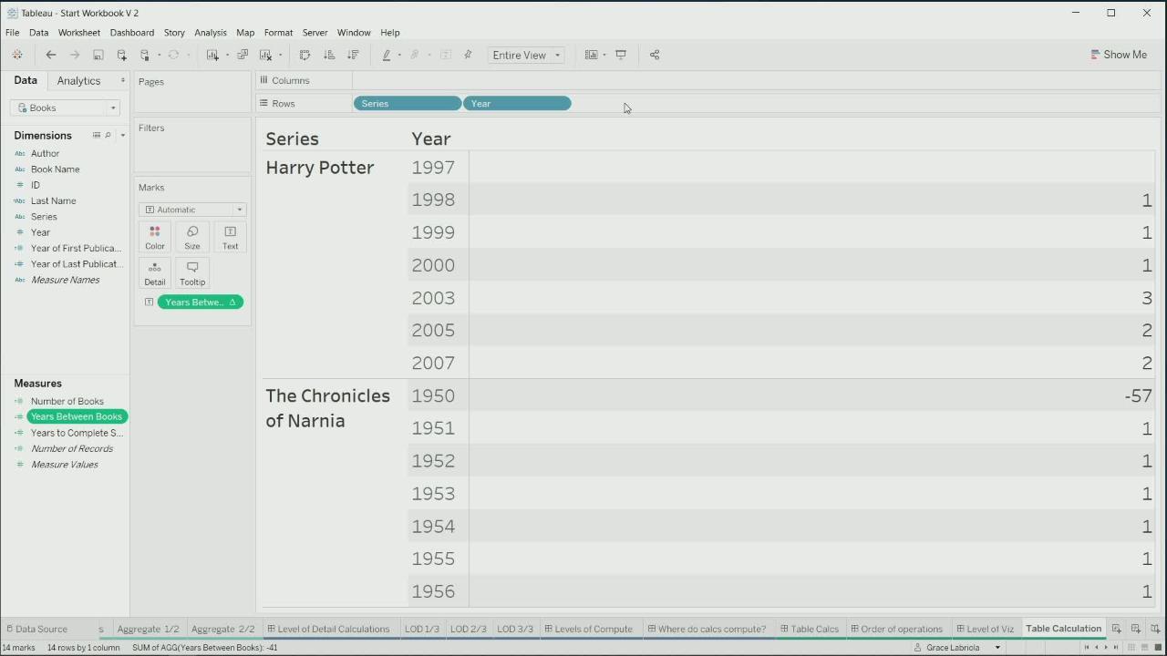Click the Year pill on Rows

point(517,103)
